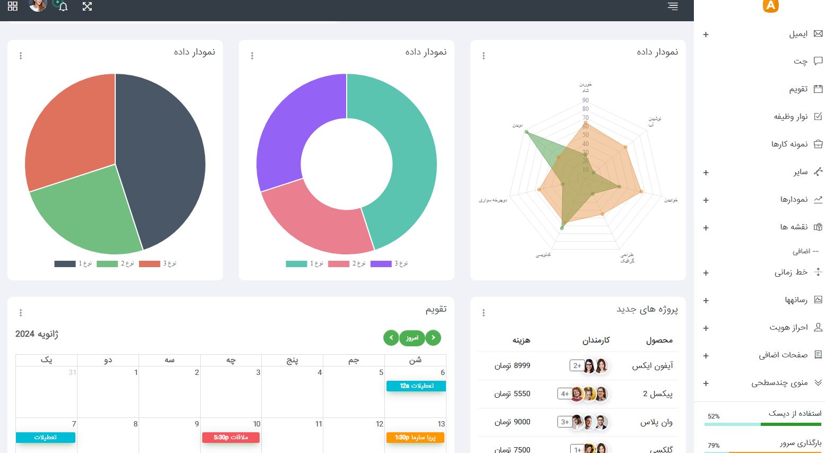Image resolution: width=825 pixels, height=453 pixels.
Task: Click the خط زمانی timeline icon
Action: [x=818, y=272]
